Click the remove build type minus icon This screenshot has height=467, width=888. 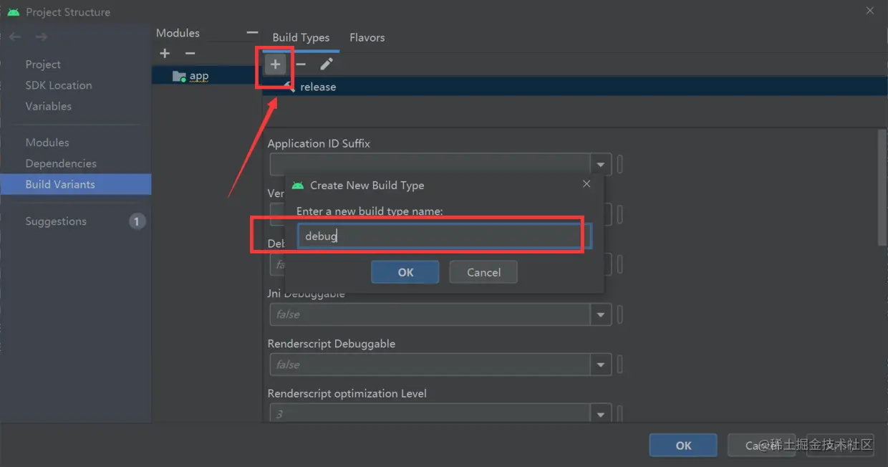(x=301, y=64)
